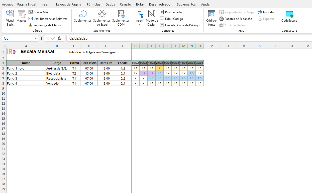
Task: Start recording with Gravar Macro
Action: (x=40, y=12)
